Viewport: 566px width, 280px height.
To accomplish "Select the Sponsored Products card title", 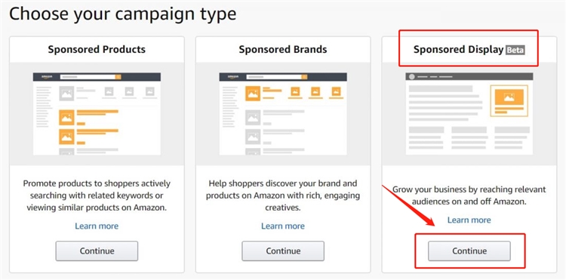I will tap(97, 49).
